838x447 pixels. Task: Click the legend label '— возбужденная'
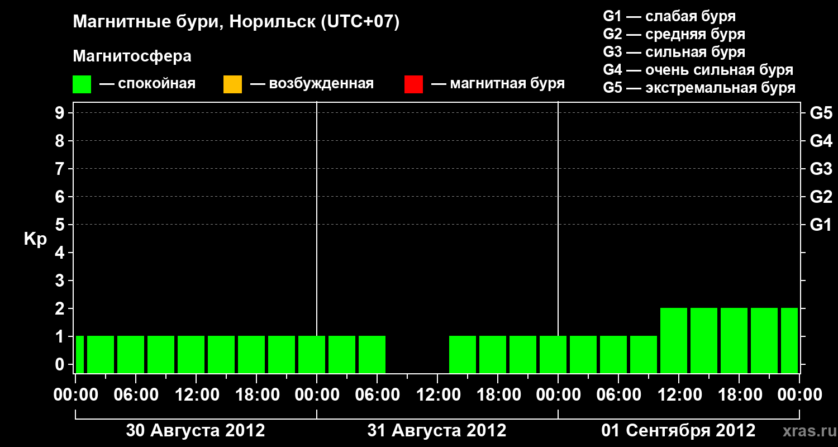pyautogui.click(x=312, y=84)
